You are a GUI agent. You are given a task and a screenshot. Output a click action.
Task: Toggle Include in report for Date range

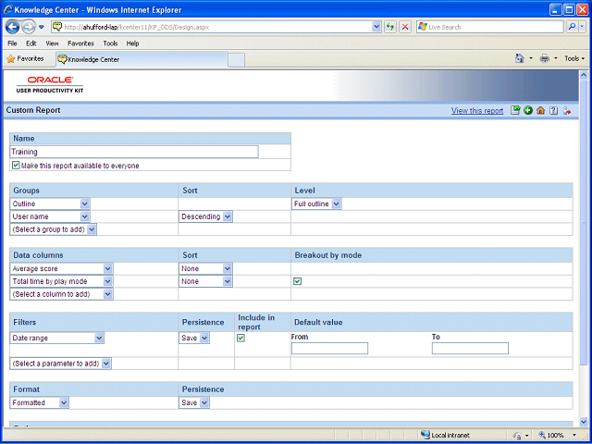coord(240,339)
